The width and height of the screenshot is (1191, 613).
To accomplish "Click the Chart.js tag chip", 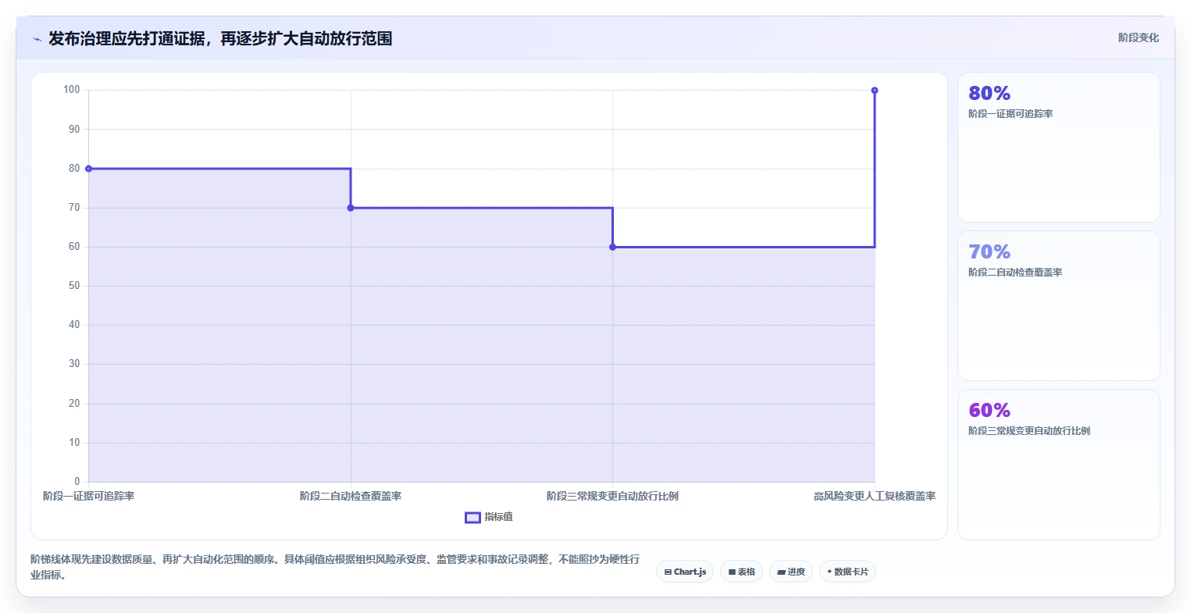I will point(685,572).
